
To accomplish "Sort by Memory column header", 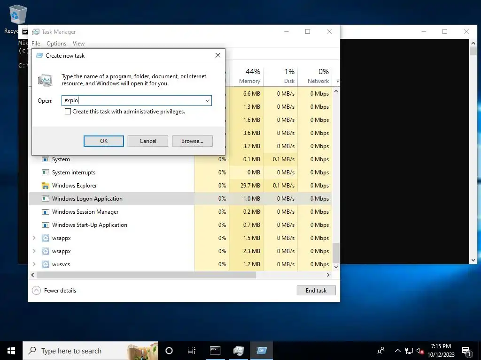I will click(x=246, y=76).
